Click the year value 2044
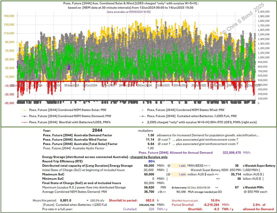Screen dimensions: 277x213 (x=97, y=130)
